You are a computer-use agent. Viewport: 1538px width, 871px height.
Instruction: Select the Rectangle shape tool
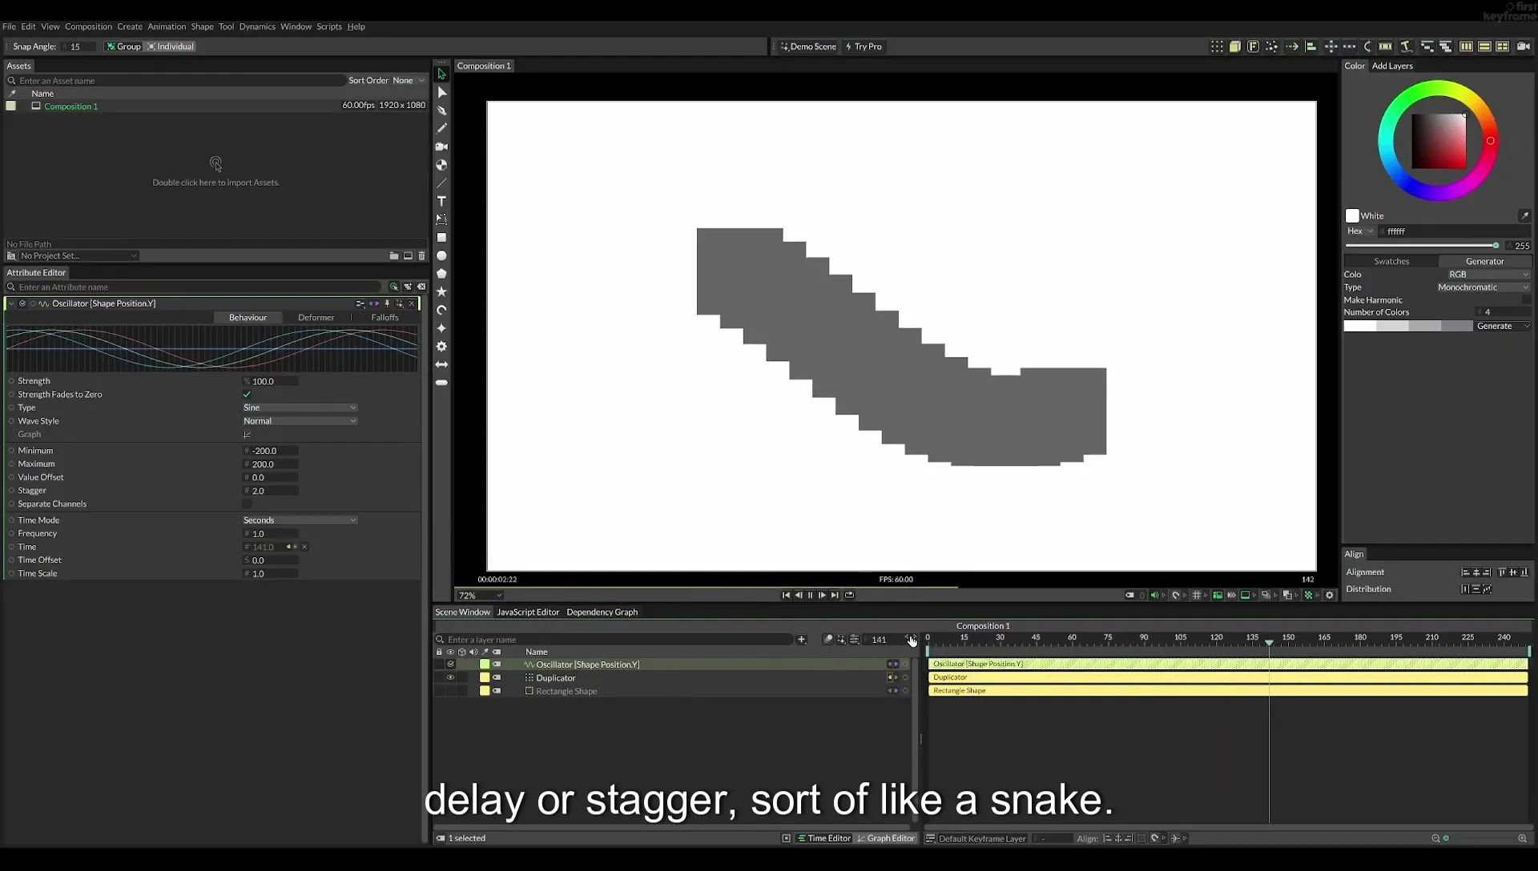click(441, 238)
